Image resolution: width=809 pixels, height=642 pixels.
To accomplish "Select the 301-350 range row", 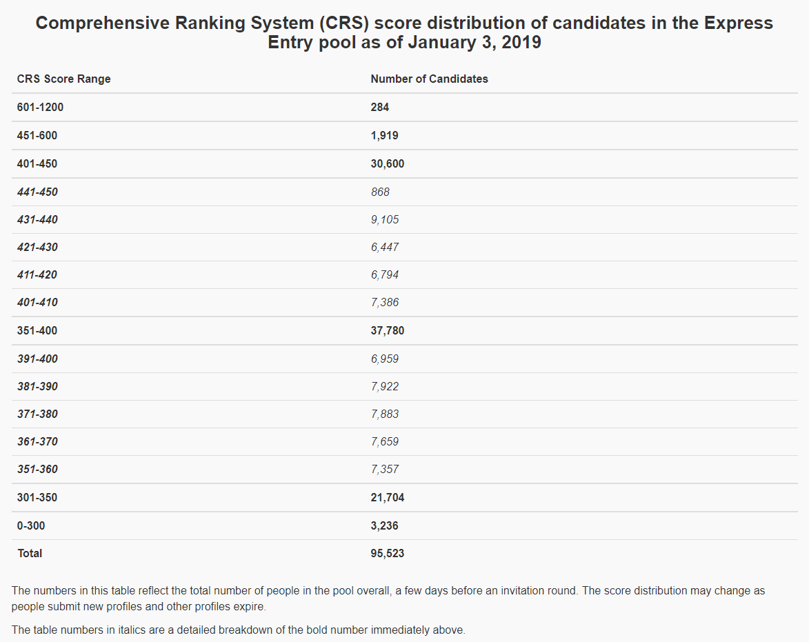I will coord(404,498).
